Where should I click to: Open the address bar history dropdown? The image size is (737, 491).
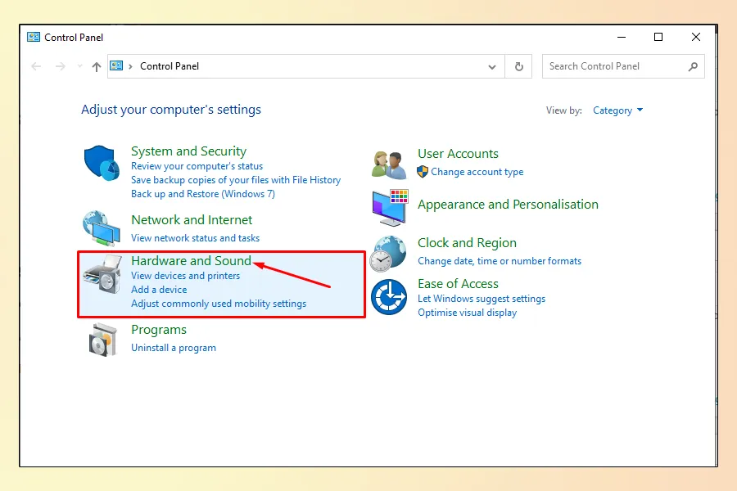pos(492,66)
